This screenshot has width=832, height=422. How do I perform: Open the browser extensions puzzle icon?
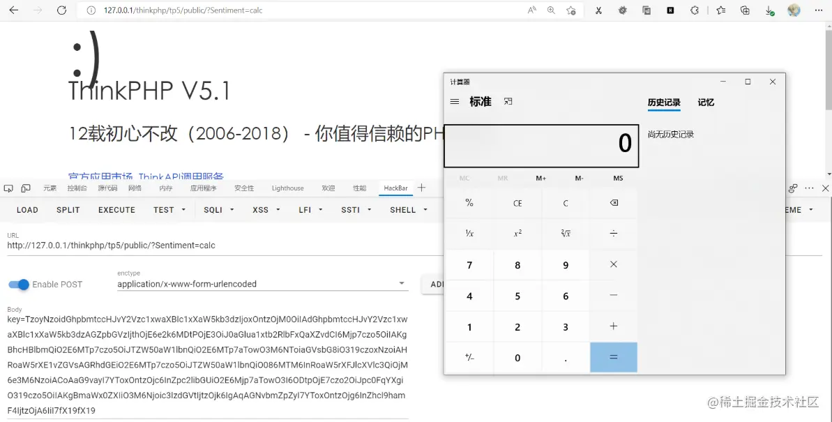tap(694, 10)
